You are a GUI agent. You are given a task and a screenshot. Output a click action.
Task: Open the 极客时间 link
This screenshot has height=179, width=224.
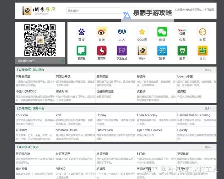(x=62, y=91)
